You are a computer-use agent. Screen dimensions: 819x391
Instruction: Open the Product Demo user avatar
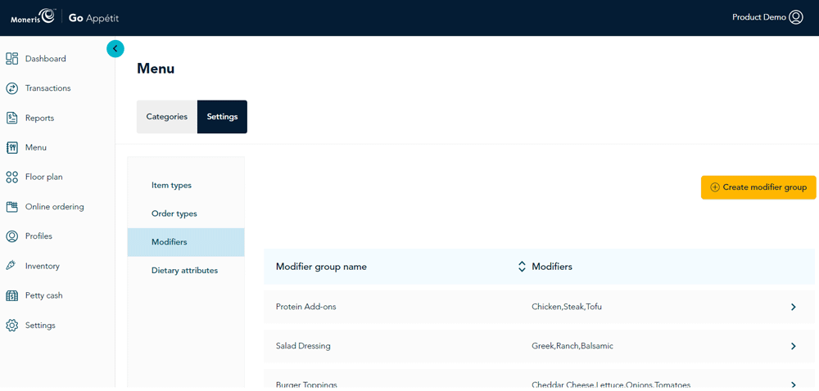tap(796, 17)
